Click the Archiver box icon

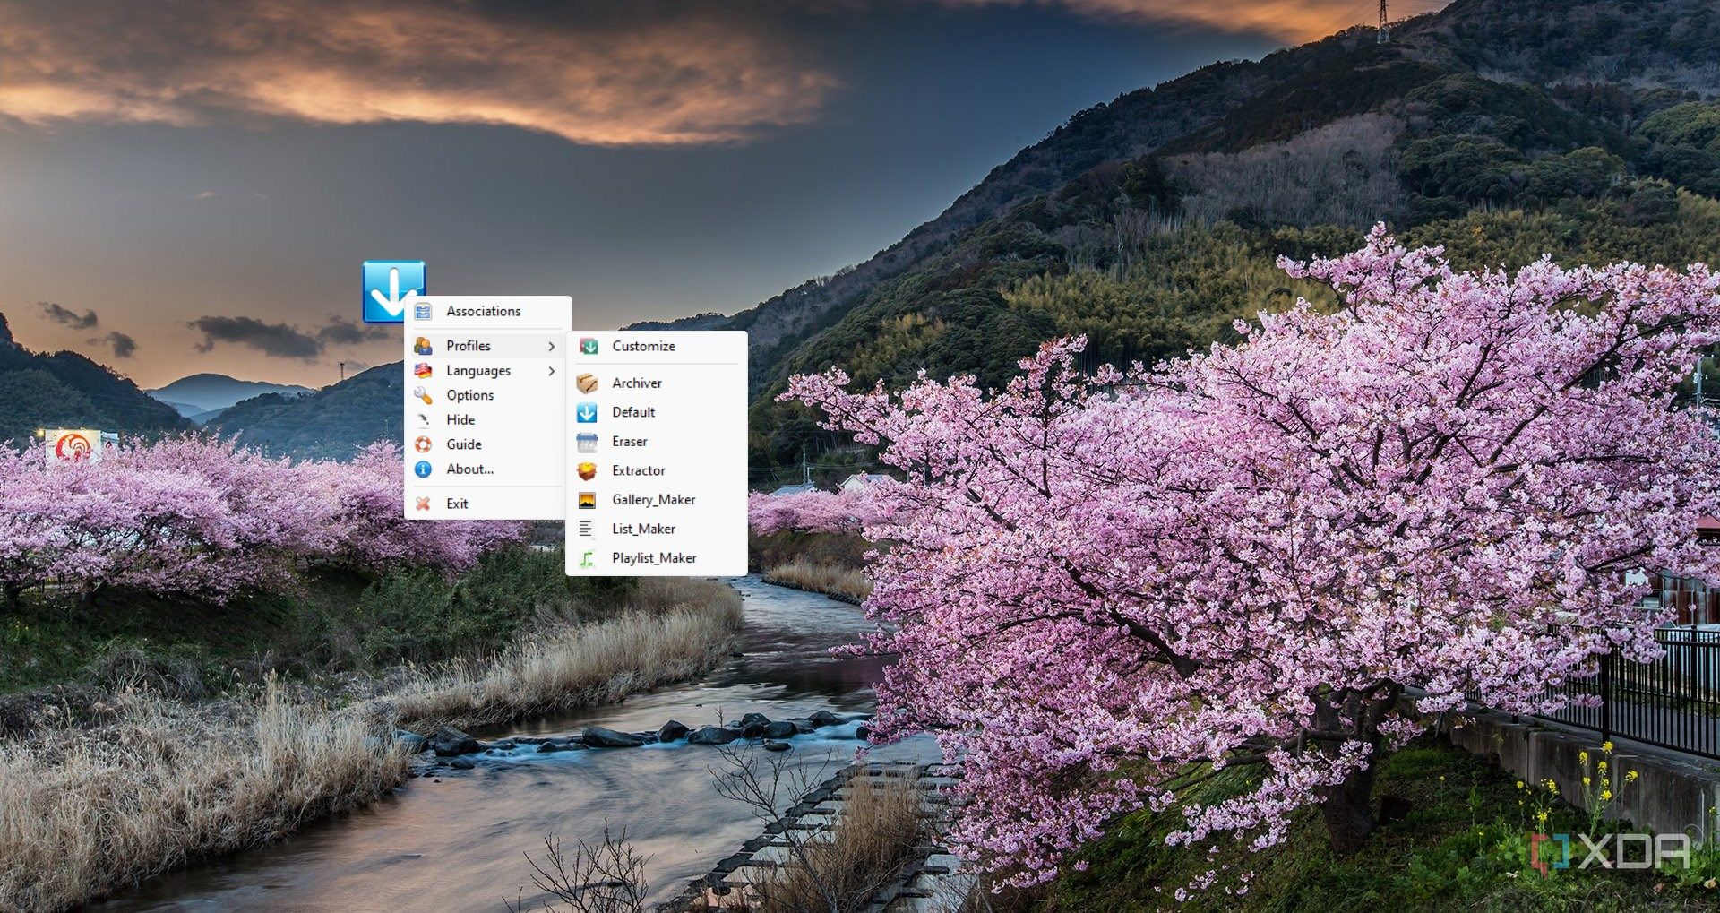pos(588,383)
